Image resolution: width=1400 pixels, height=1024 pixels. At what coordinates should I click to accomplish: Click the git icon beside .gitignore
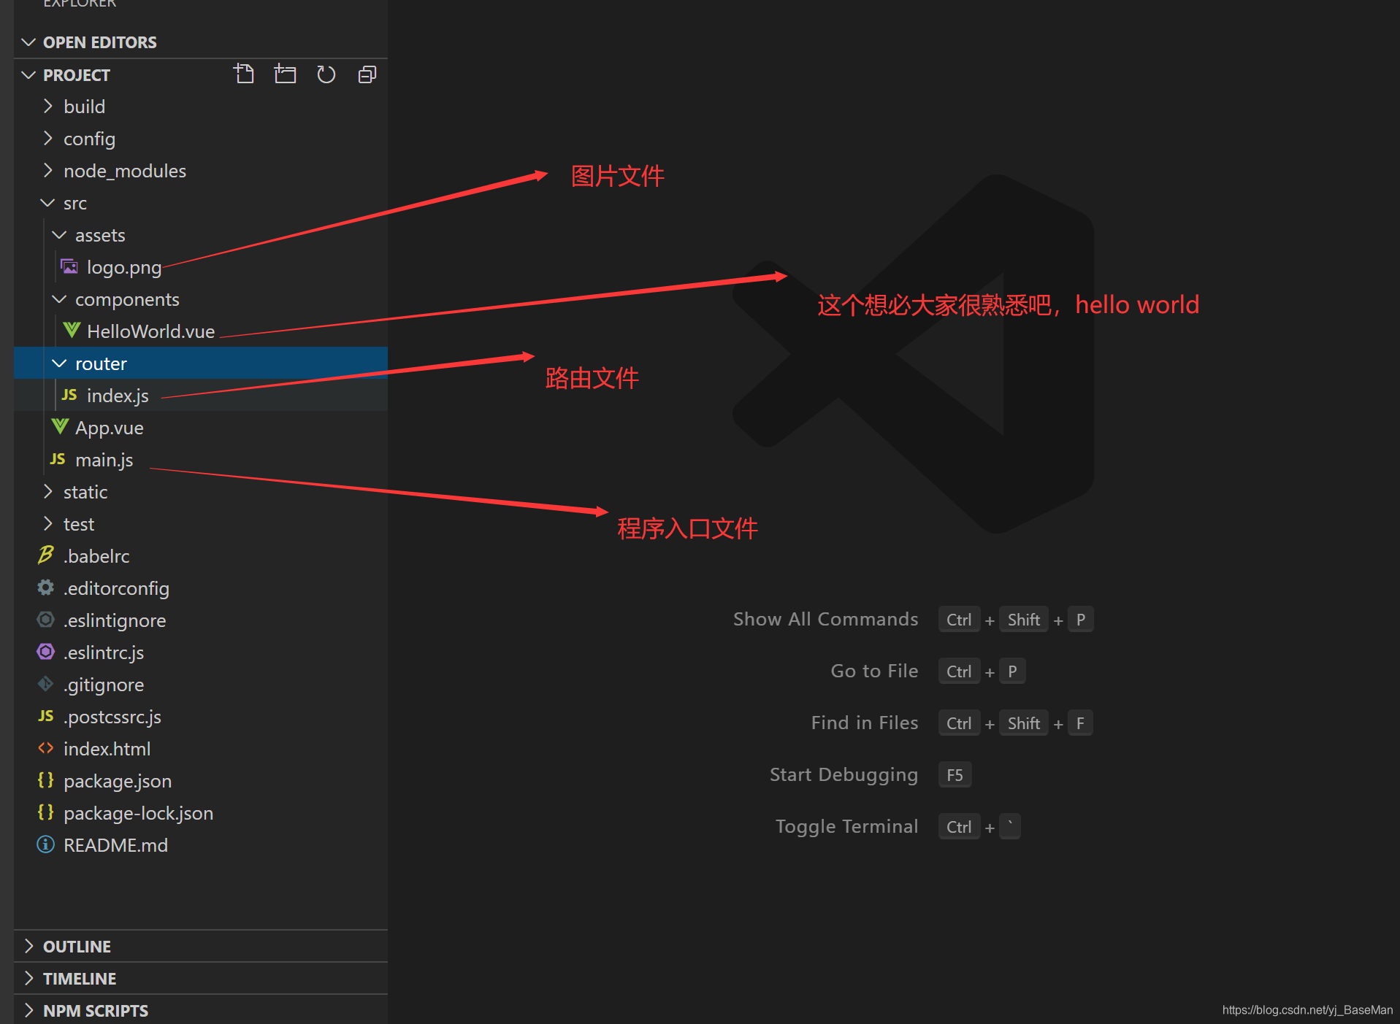45,684
